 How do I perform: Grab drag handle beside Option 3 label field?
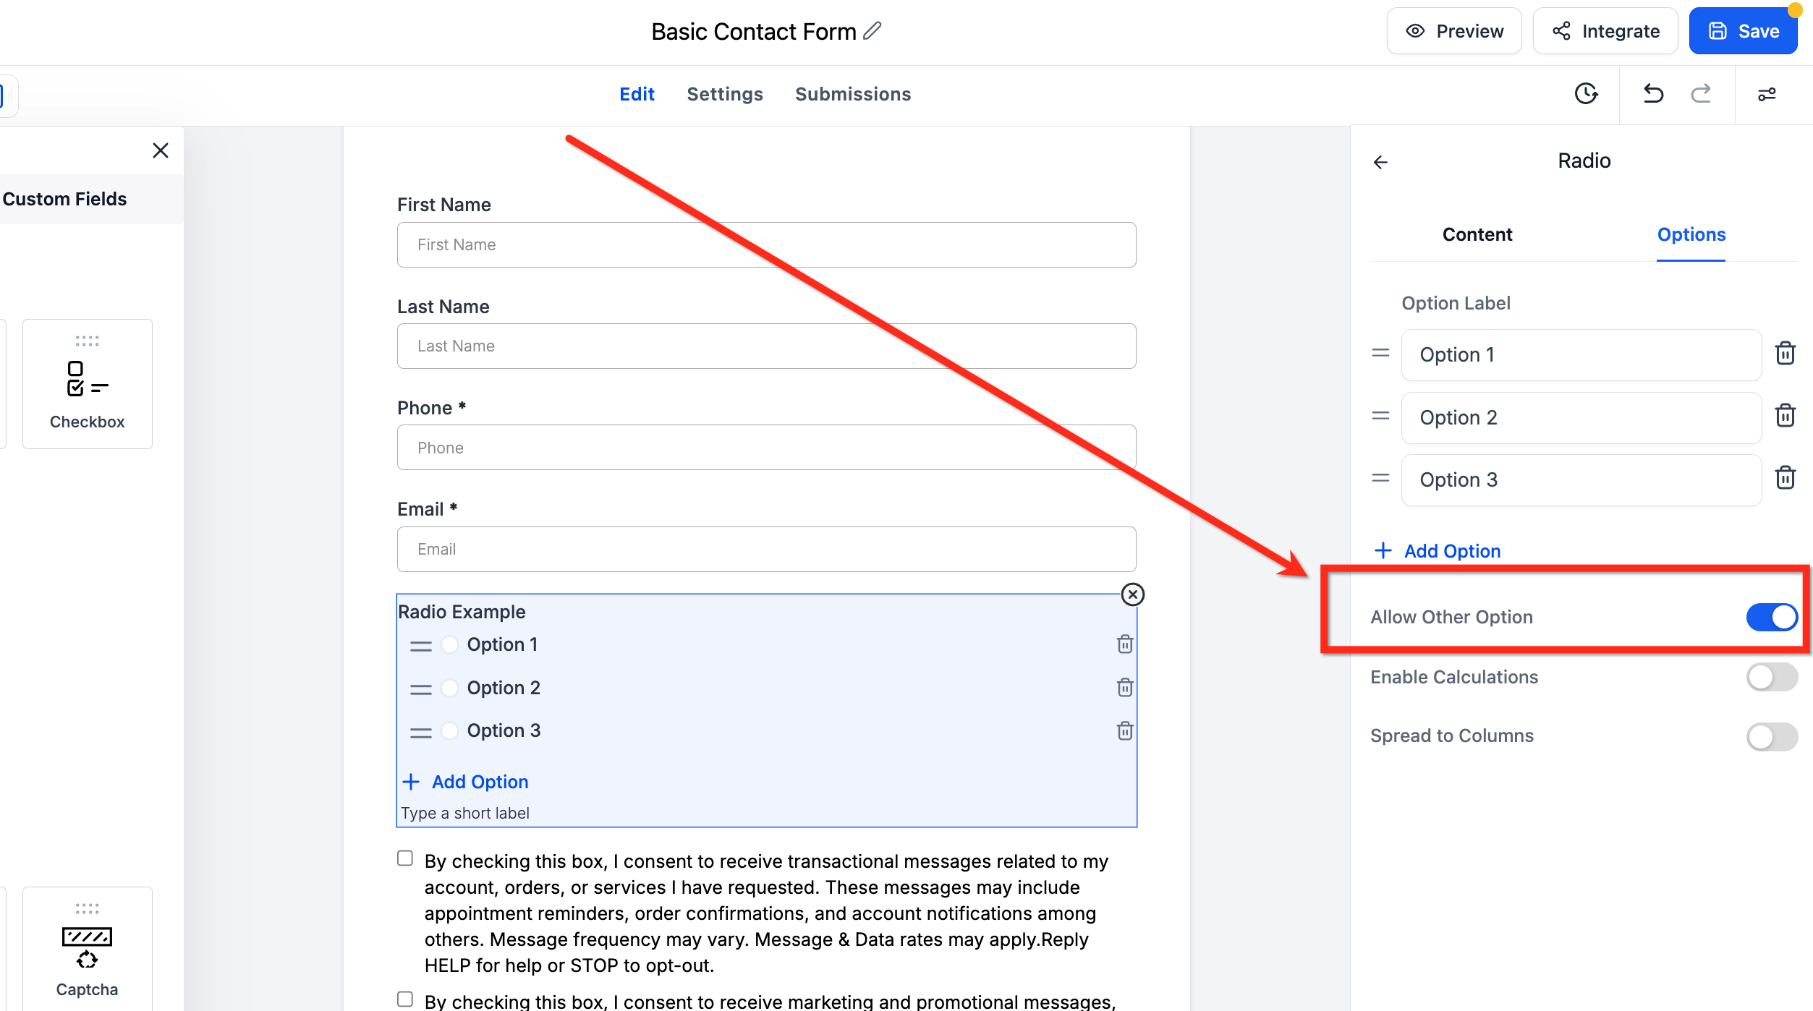click(x=1380, y=478)
